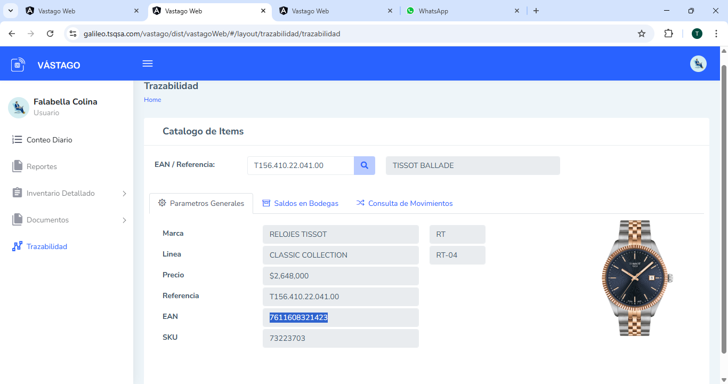This screenshot has height=384, width=728.
Task: Go back to the previous page
Action: point(12,34)
